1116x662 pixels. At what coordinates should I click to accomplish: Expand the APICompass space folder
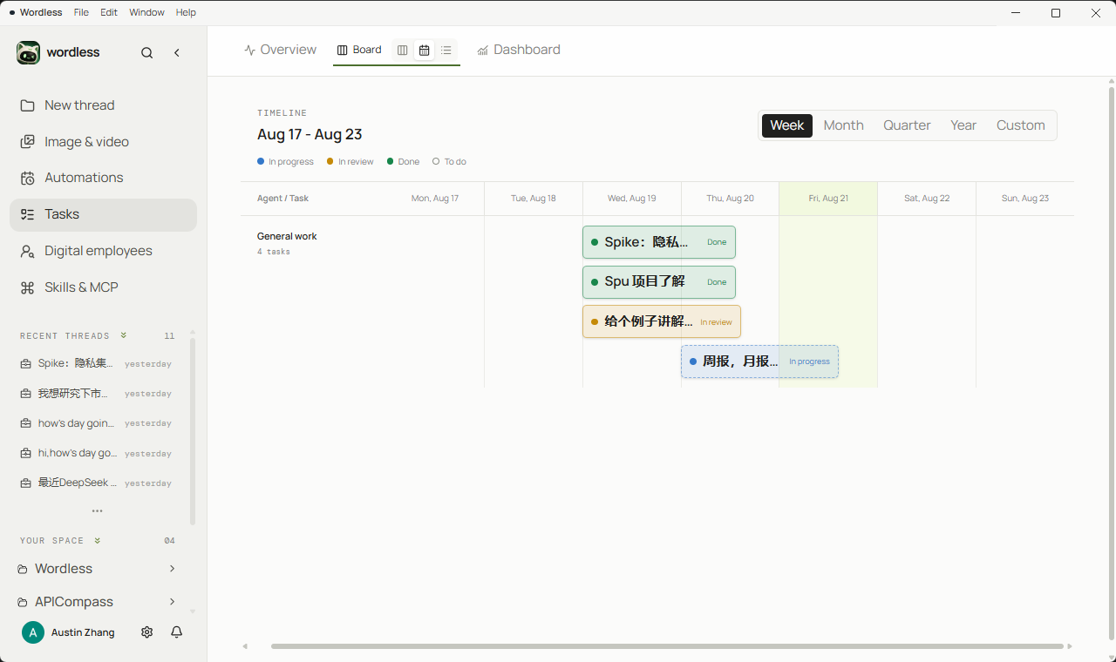172,602
